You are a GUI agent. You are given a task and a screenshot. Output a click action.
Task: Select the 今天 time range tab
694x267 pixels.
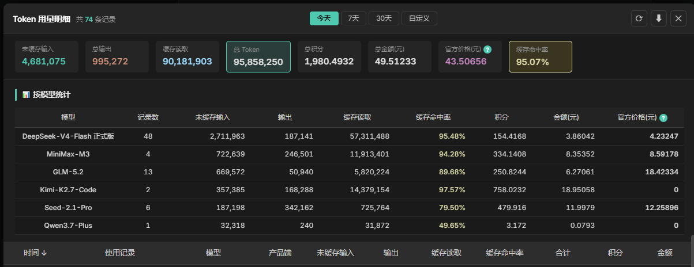pyautogui.click(x=324, y=18)
